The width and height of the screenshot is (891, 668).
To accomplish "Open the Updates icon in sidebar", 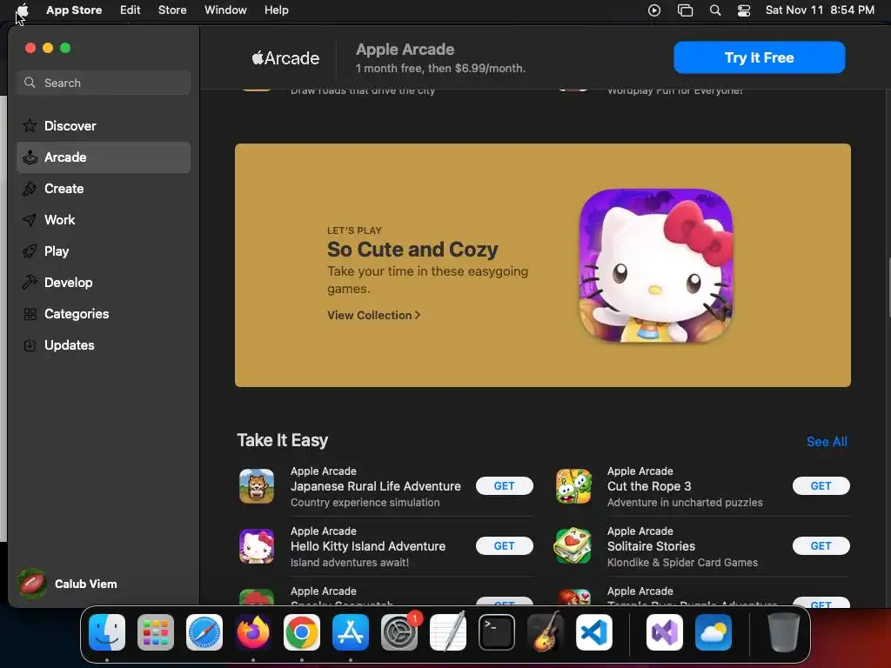I will click(30, 344).
